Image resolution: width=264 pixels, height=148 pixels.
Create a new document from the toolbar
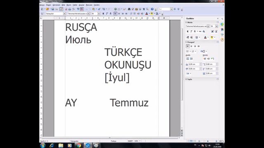coord(42,9)
